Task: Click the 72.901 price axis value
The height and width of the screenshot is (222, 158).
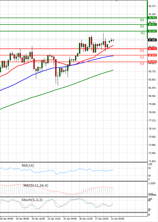Action: [x=152, y=153]
